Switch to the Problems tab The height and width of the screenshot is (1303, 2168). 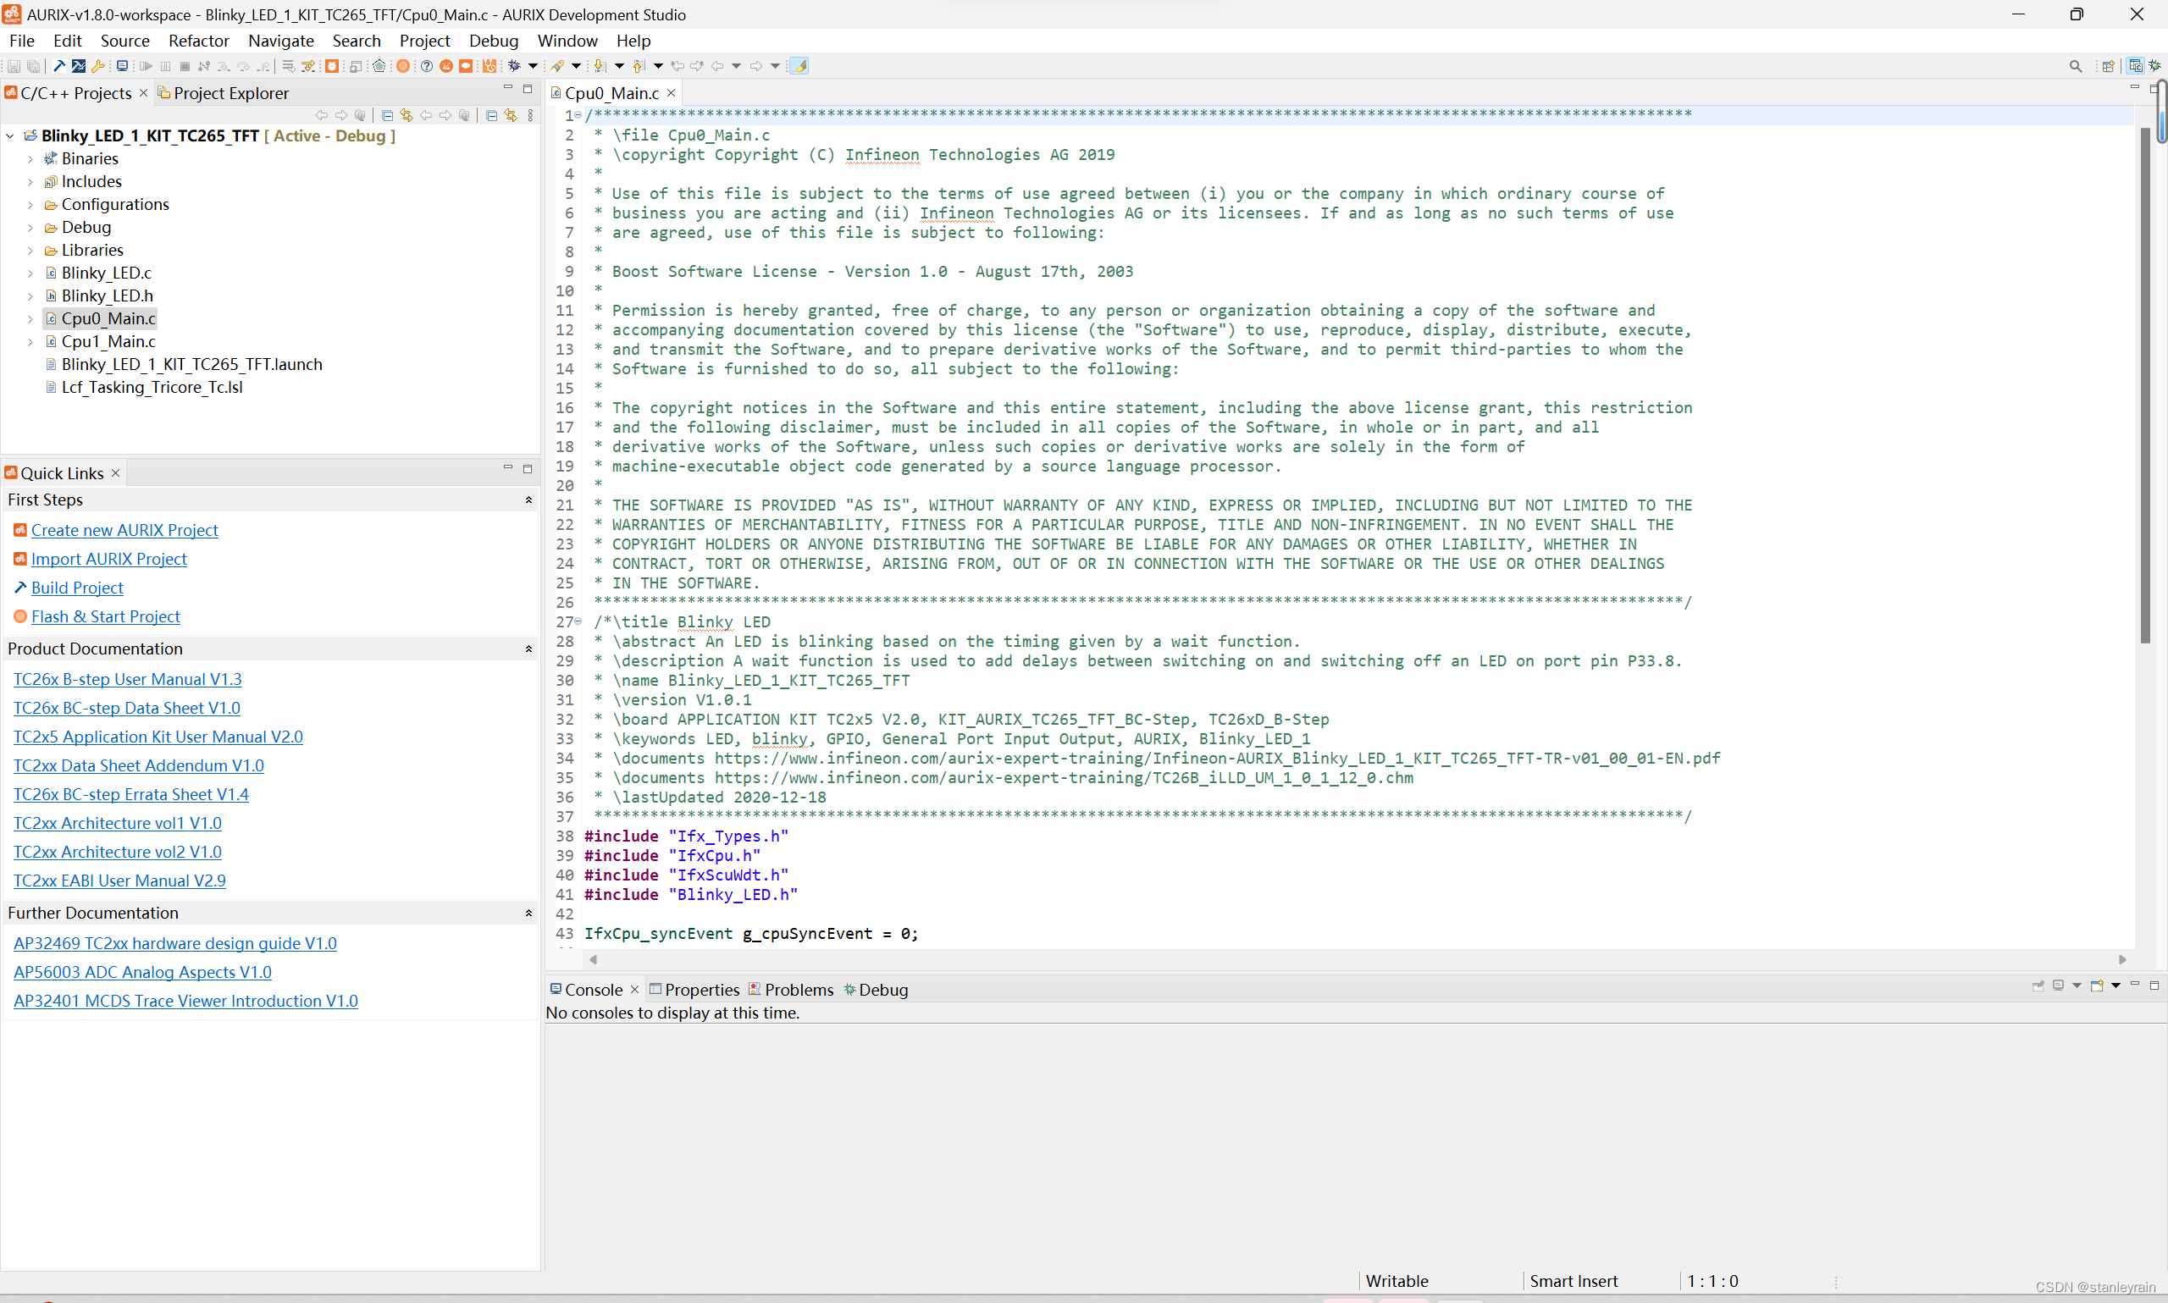pyautogui.click(x=797, y=990)
